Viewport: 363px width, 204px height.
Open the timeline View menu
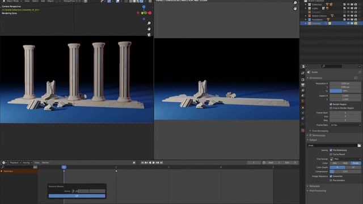(x=37, y=163)
